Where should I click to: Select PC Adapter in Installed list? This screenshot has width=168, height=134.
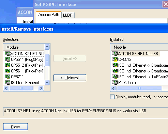click(x=127, y=83)
